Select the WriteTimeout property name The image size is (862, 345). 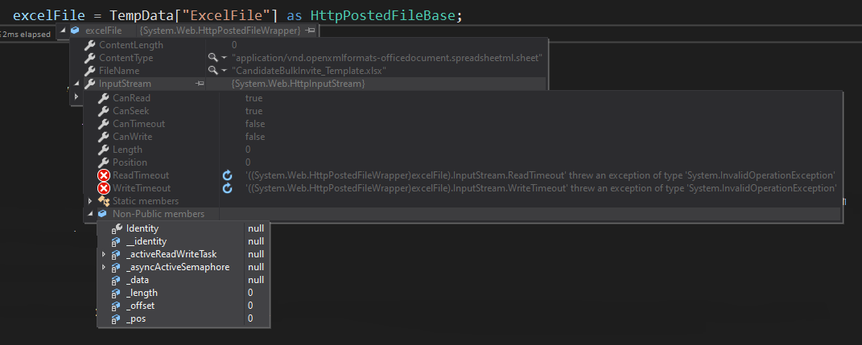pos(142,188)
